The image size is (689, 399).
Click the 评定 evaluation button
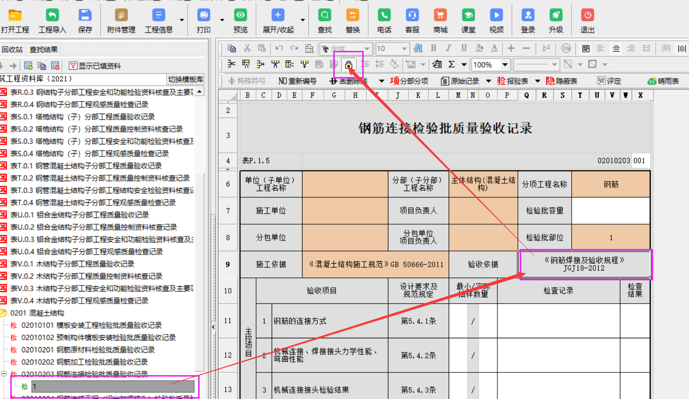609,81
